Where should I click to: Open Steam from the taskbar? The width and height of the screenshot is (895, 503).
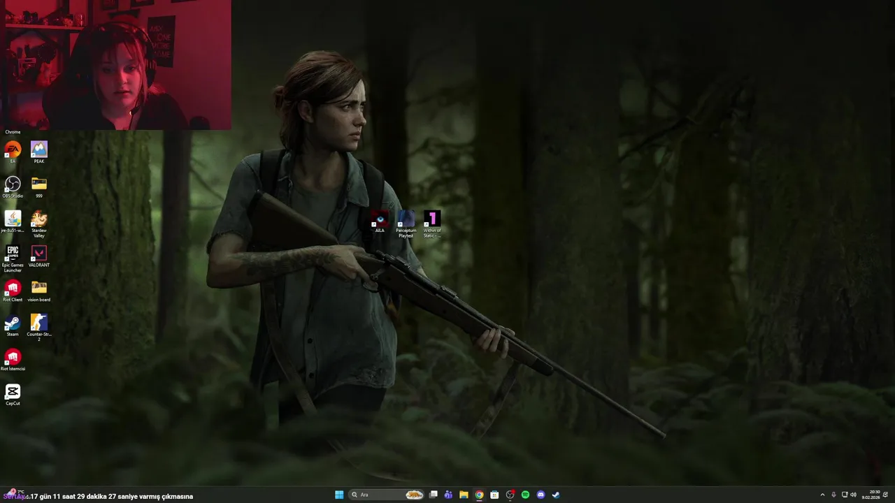pyautogui.click(x=556, y=495)
